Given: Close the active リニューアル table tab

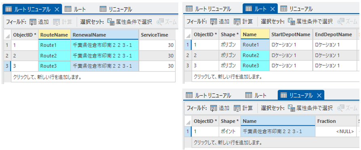Looking at the screenshot, I should [319, 95].
